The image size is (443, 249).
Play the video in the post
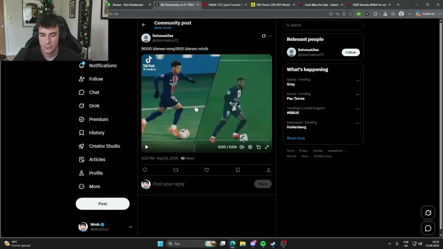point(146,147)
